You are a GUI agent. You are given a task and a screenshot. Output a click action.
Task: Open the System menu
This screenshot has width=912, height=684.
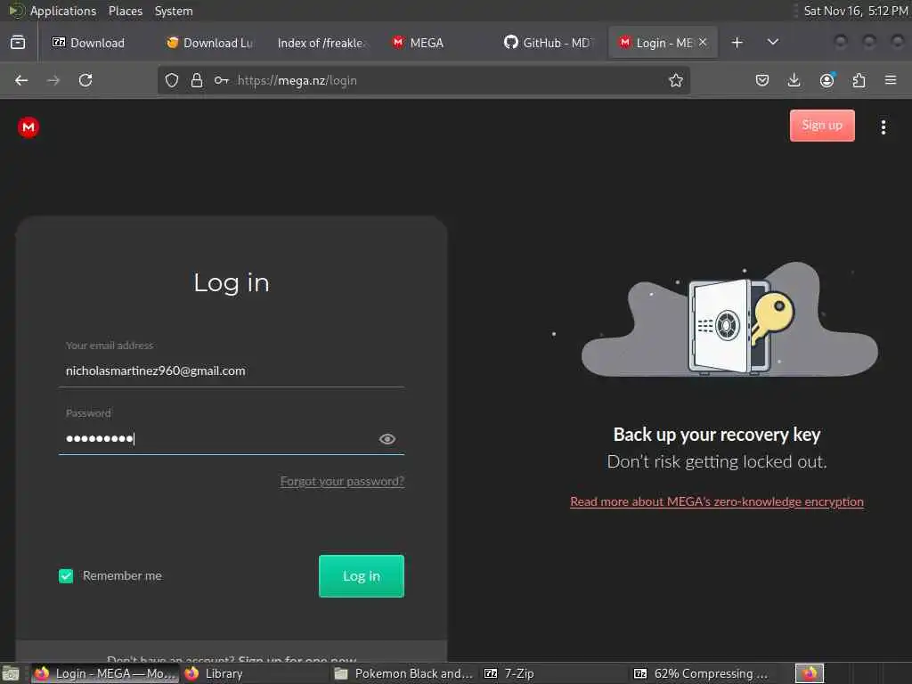(x=174, y=11)
